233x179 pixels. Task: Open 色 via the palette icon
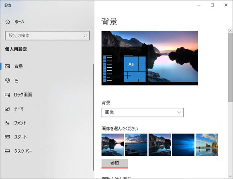click(7, 80)
